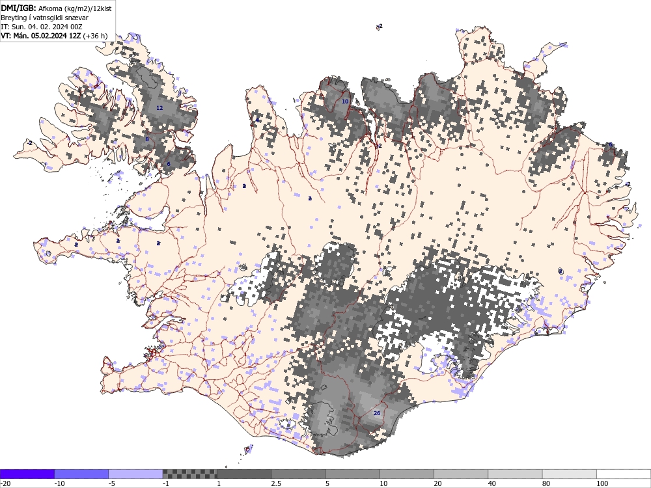Click the darkest violet -20 to -10 legend swatch
Image resolution: width=651 pixels, height=488 pixels.
tap(27, 474)
